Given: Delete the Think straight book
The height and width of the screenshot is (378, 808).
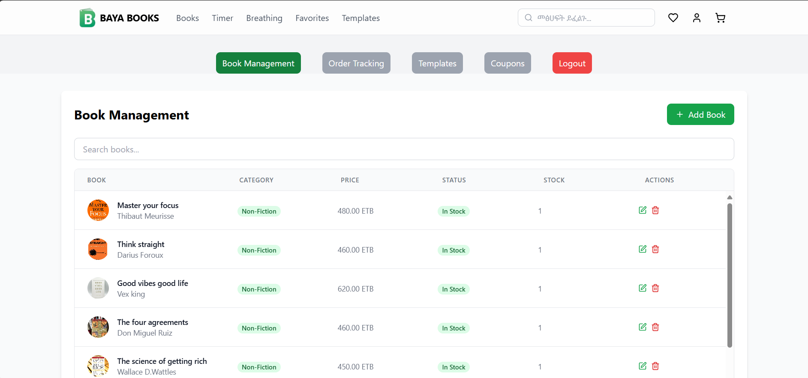Looking at the screenshot, I should click(655, 249).
